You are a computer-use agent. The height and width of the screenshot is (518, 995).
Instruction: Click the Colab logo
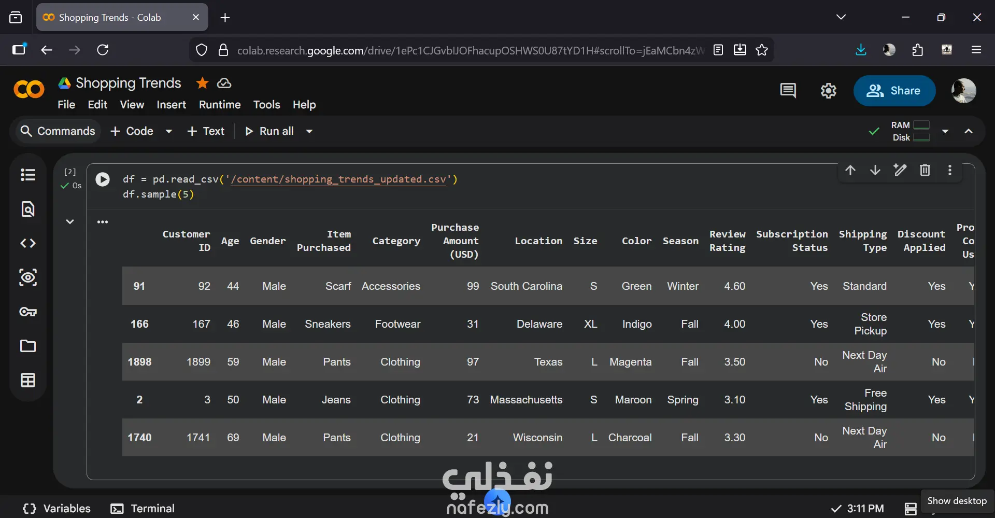coord(29,90)
